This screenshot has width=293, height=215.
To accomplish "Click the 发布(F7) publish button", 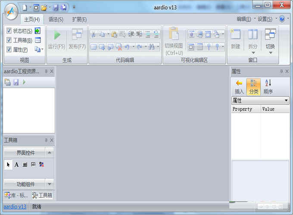I will pos(77,39).
